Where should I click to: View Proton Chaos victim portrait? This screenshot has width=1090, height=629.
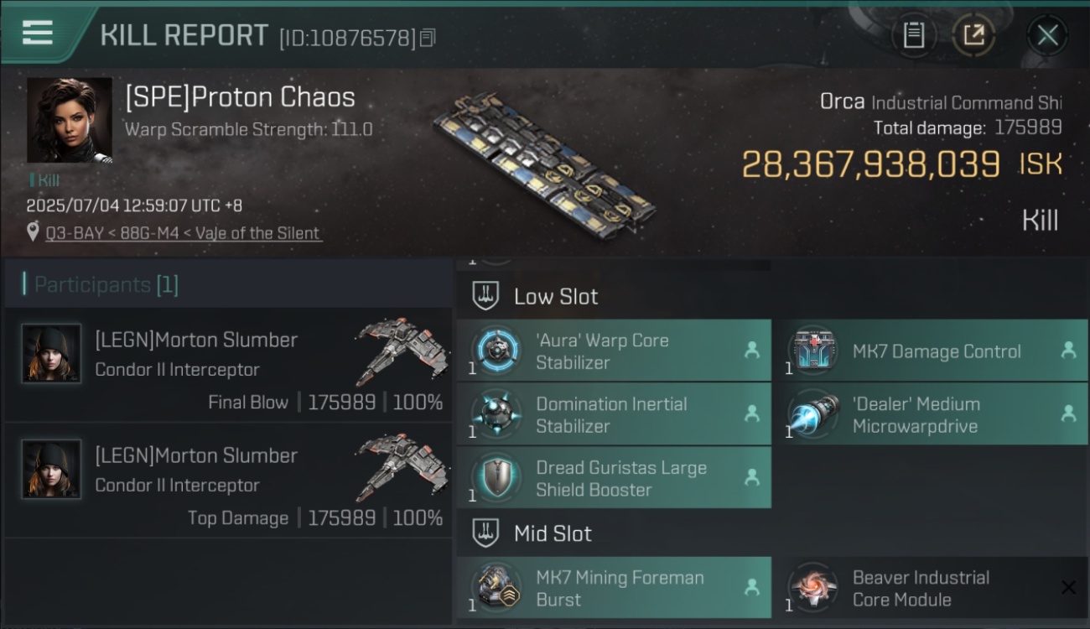(x=69, y=120)
